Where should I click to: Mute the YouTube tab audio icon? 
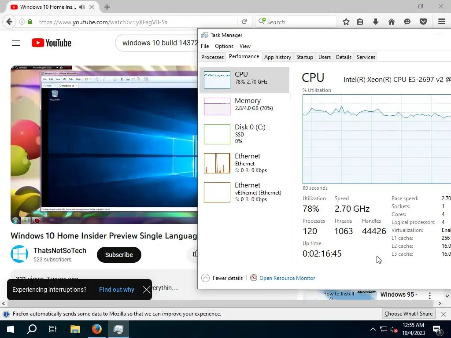point(82,7)
